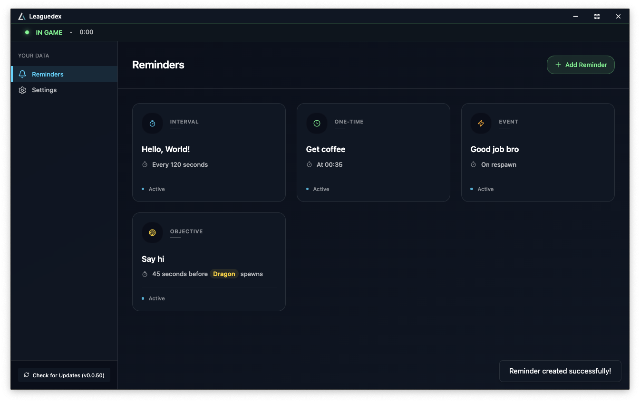Click timer icon next to Every 120 seconds
This screenshot has width=640, height=402.
pyautogui.click(x=145, y=164)
